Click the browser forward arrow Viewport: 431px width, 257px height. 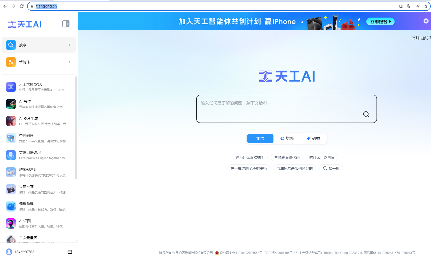click(13, 6)
